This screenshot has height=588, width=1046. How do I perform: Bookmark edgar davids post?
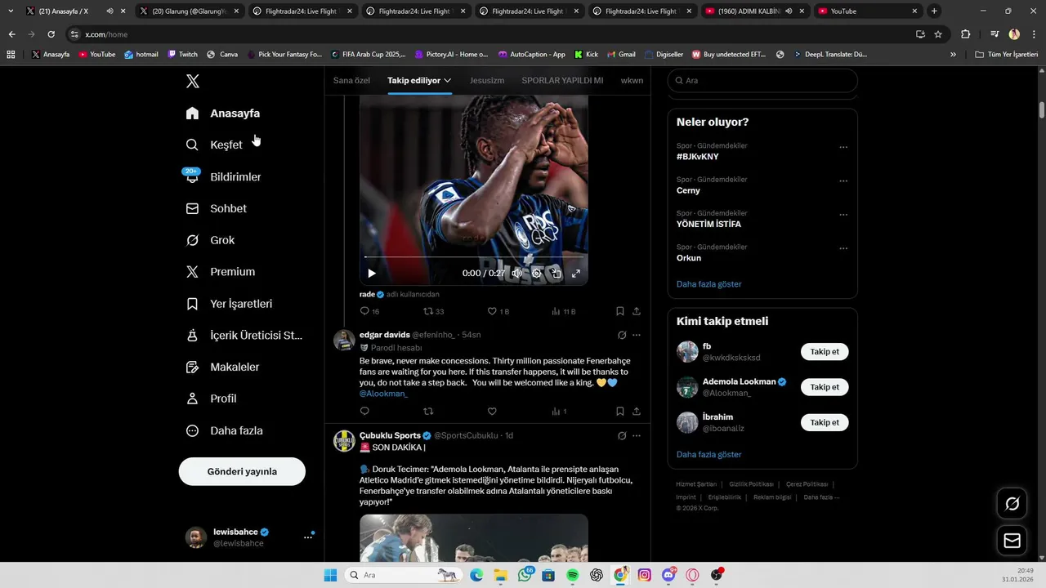(620, 412)
